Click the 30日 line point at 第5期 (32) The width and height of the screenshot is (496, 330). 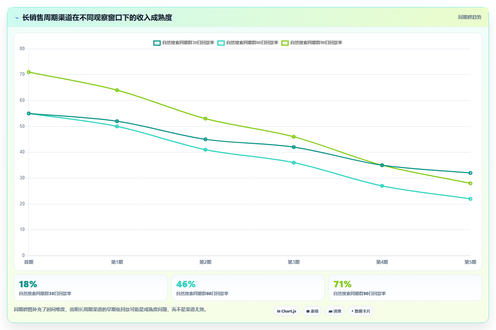(x=470, y=173)
